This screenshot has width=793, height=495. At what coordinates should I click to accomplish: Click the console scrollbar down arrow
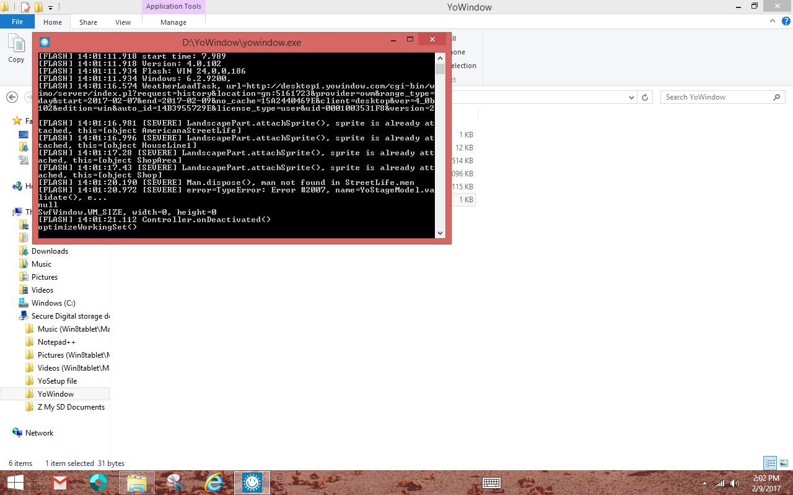click(x=440, y=233)
